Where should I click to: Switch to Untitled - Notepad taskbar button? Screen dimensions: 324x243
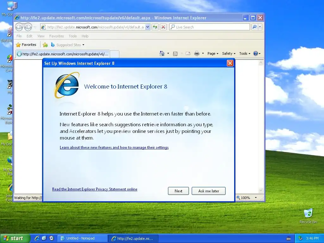point(82,238)
